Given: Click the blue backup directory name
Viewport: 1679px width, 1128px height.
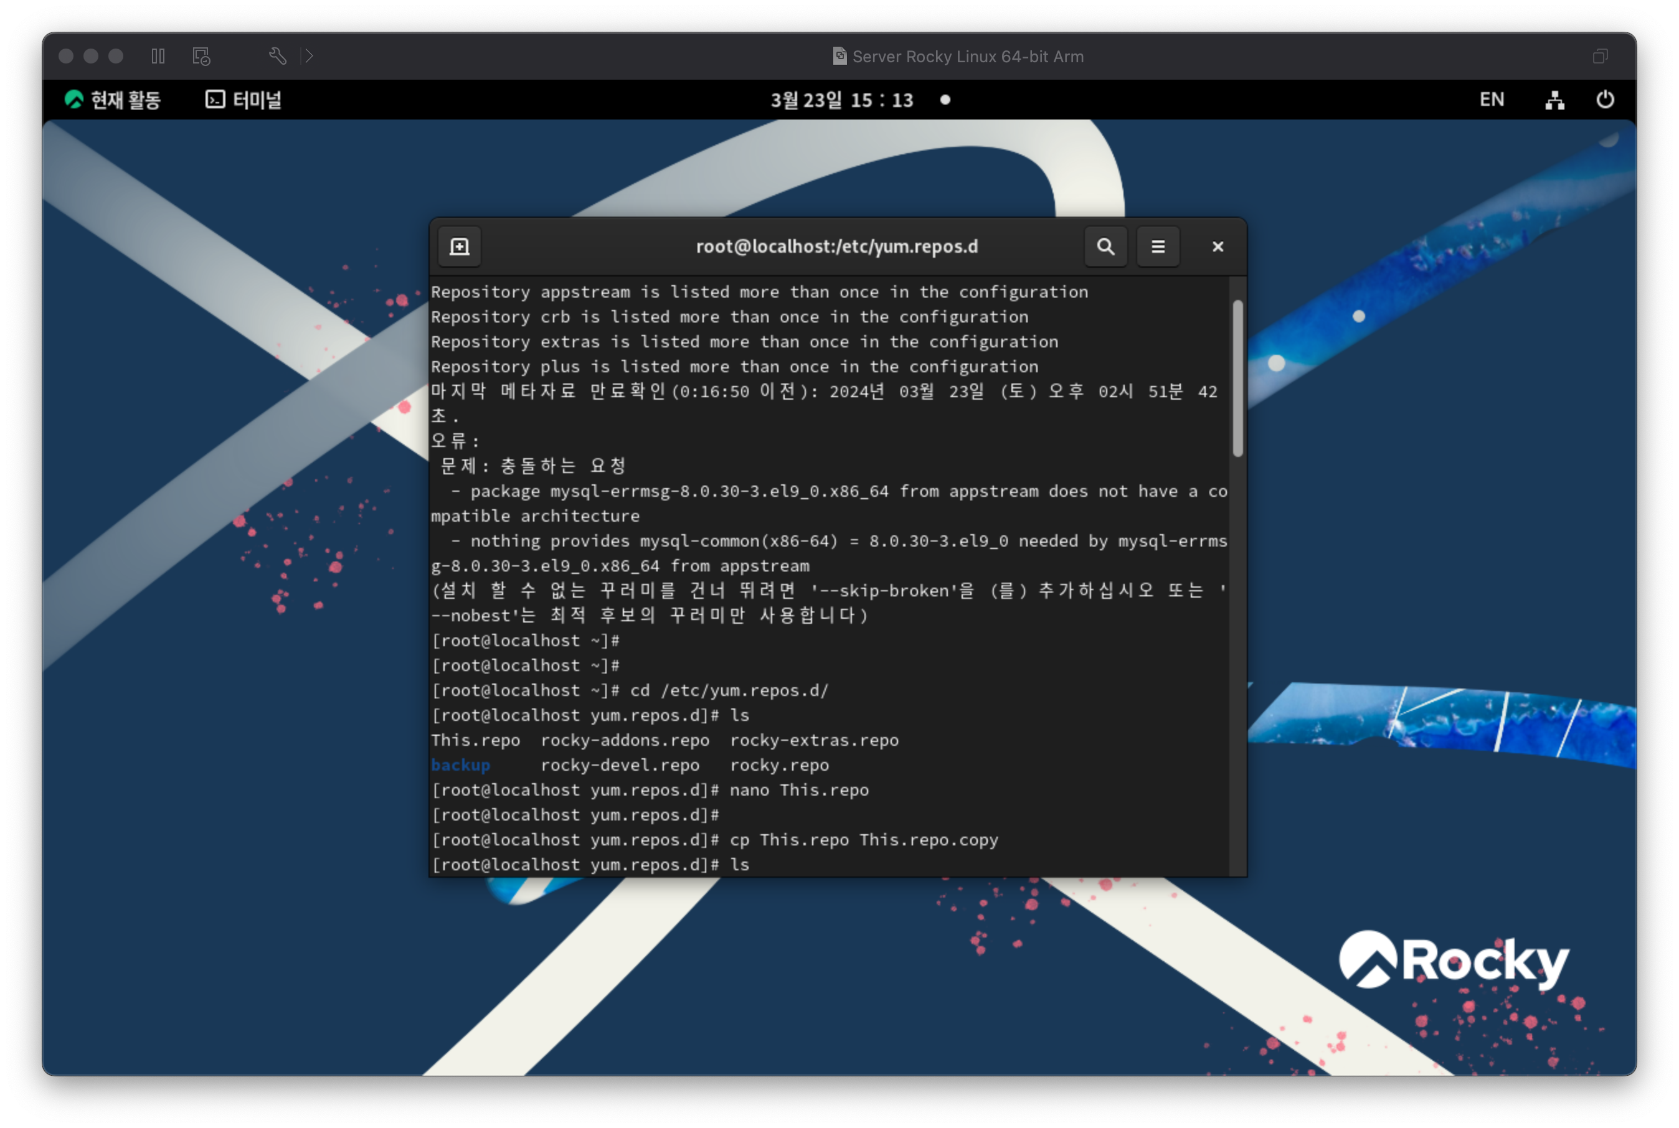Looking at the screenshot, I should pos(461,766).
